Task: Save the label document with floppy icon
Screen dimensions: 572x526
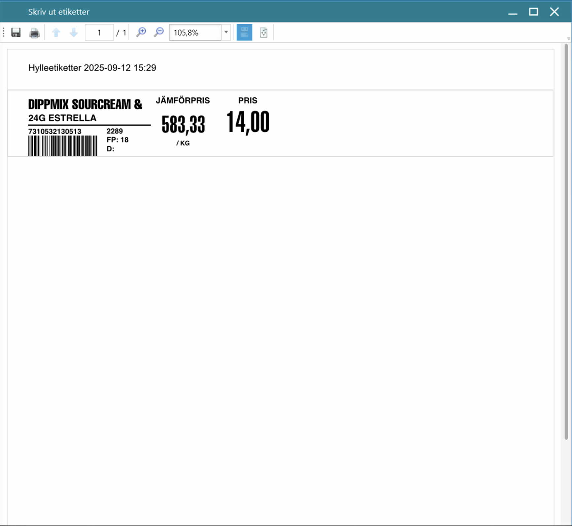Action: click(16, 33)
